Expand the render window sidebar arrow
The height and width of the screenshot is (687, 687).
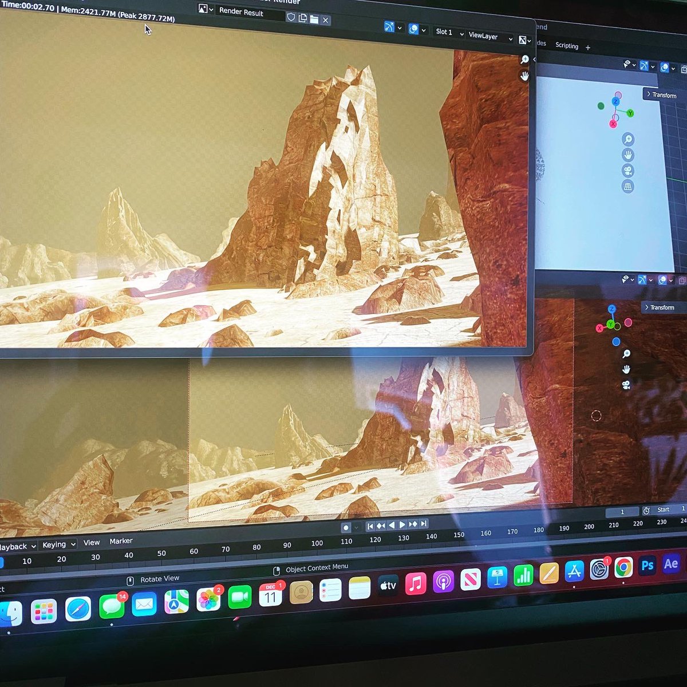coord(534,60)
